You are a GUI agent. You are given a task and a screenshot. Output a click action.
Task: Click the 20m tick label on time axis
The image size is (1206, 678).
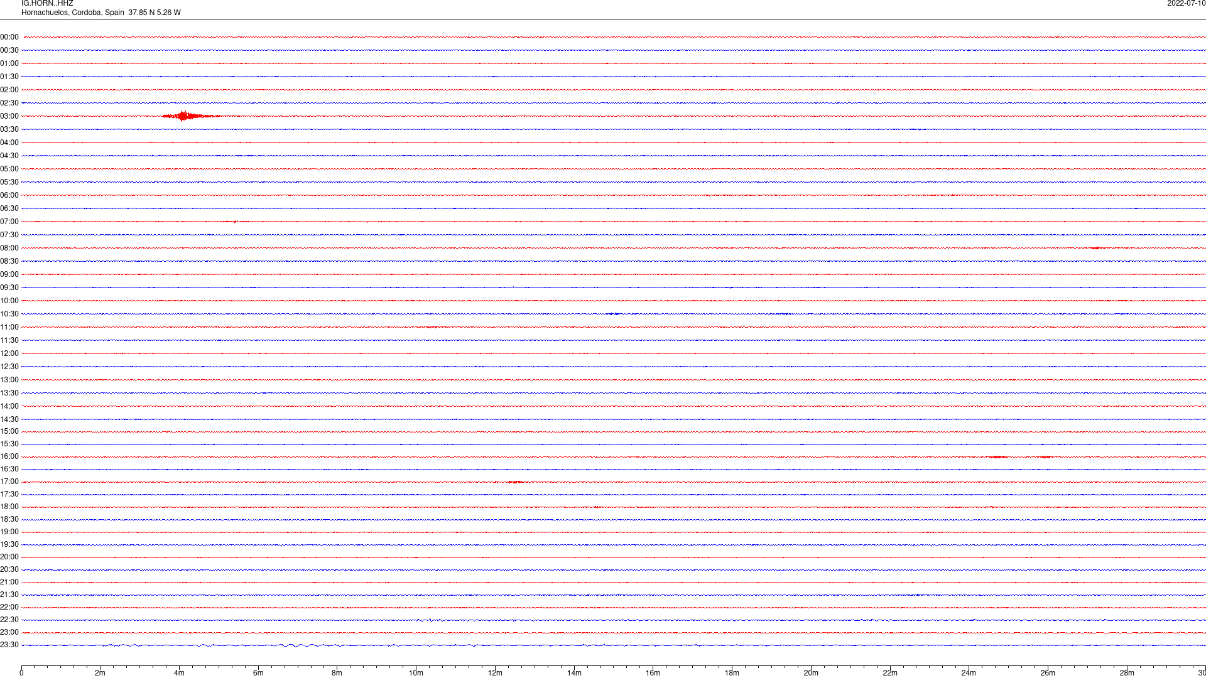(811, 673)
